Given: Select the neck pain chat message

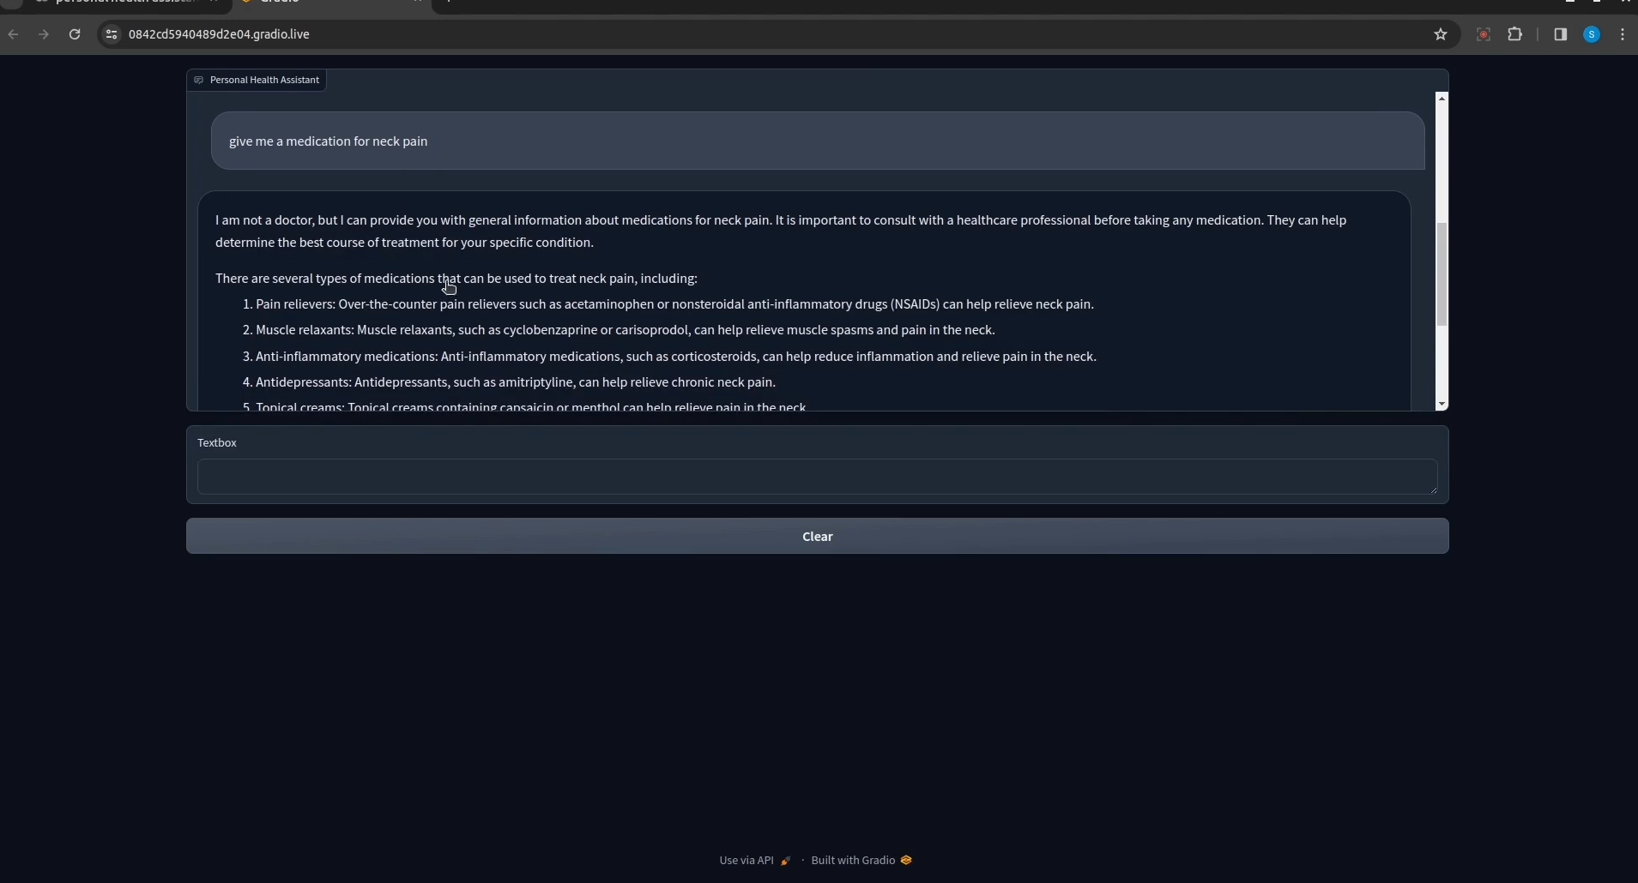Looking at the screenshot, I should [x=328, y=141].
